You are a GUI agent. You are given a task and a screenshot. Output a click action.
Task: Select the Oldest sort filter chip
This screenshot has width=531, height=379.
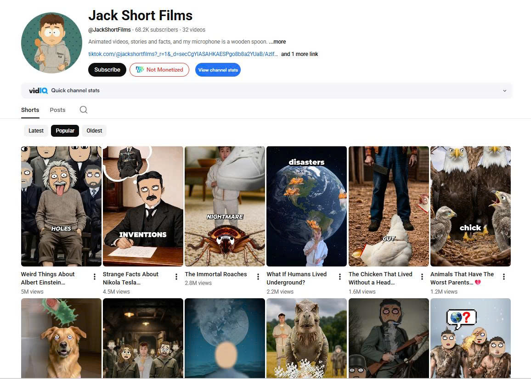(94, 131)
